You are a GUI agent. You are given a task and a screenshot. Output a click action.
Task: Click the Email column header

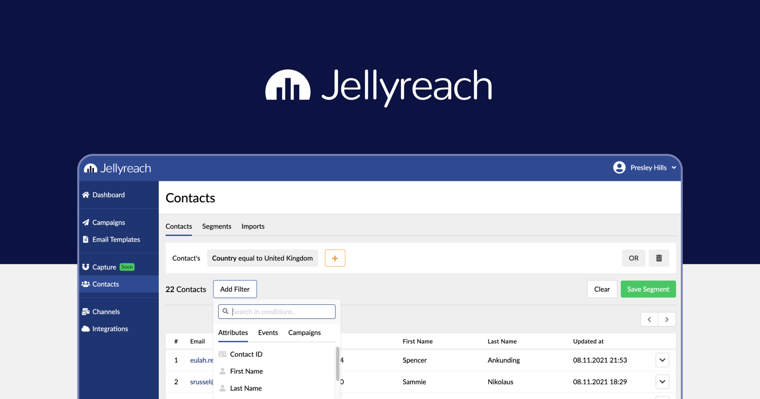[x=198, y=341]
